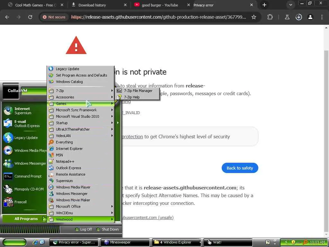This screenshot has width=329, height=247.
Task: Expand the Accessories submenu
Action: click(81, 97)
